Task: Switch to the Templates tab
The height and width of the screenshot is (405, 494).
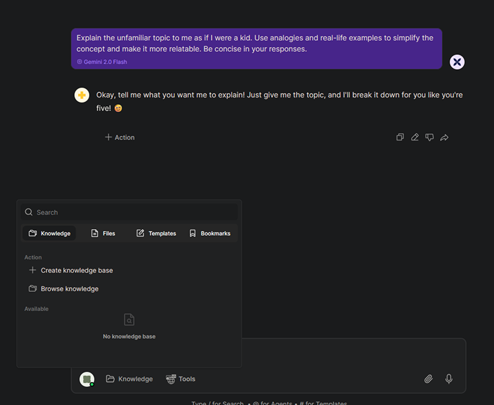Action: (x=156, y=233)
